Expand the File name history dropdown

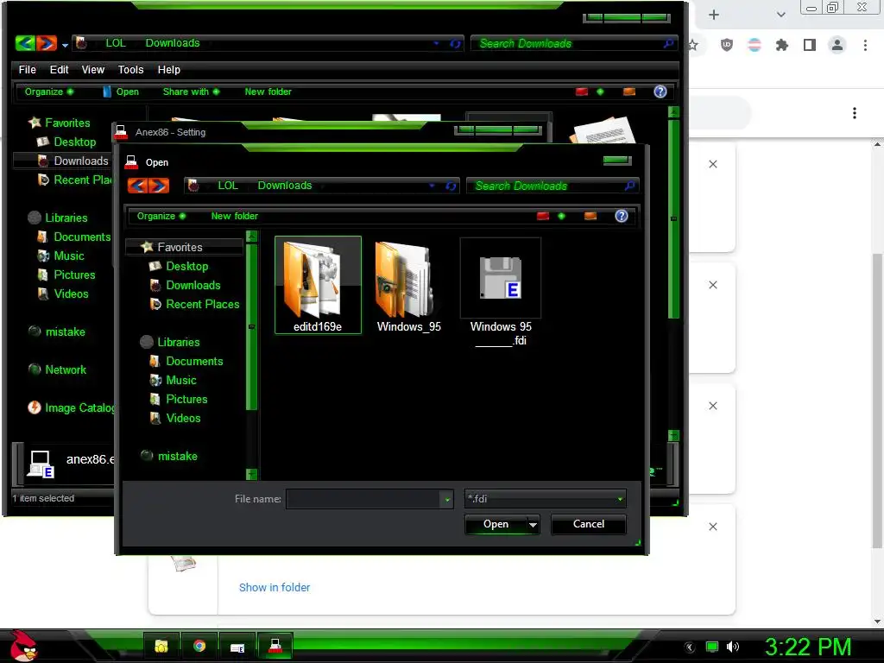(447, 499)
